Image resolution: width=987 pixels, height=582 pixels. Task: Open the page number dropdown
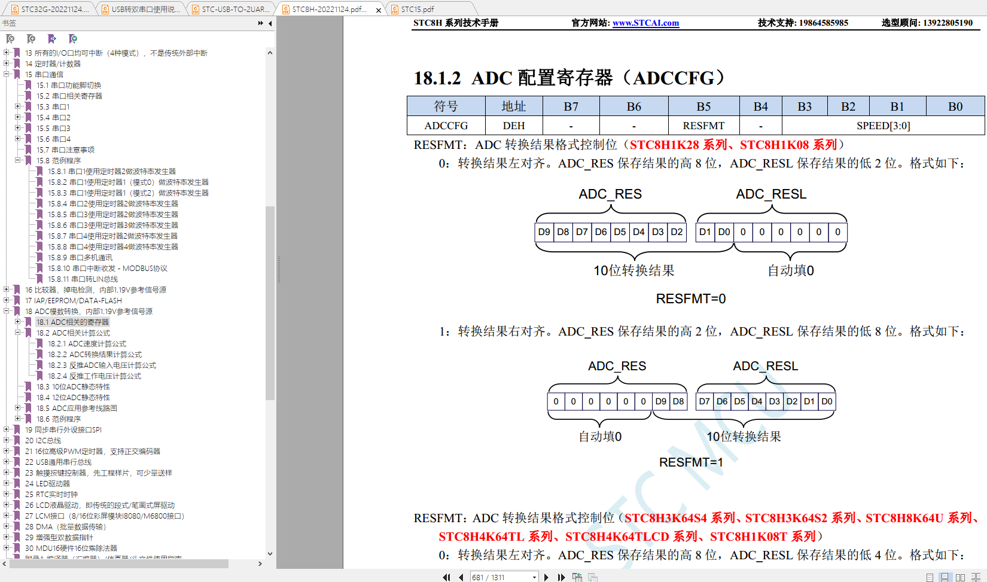pos(534,577)
